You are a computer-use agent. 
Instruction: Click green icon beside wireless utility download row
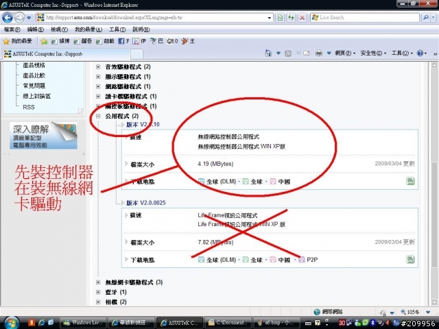tap(410, 181)
